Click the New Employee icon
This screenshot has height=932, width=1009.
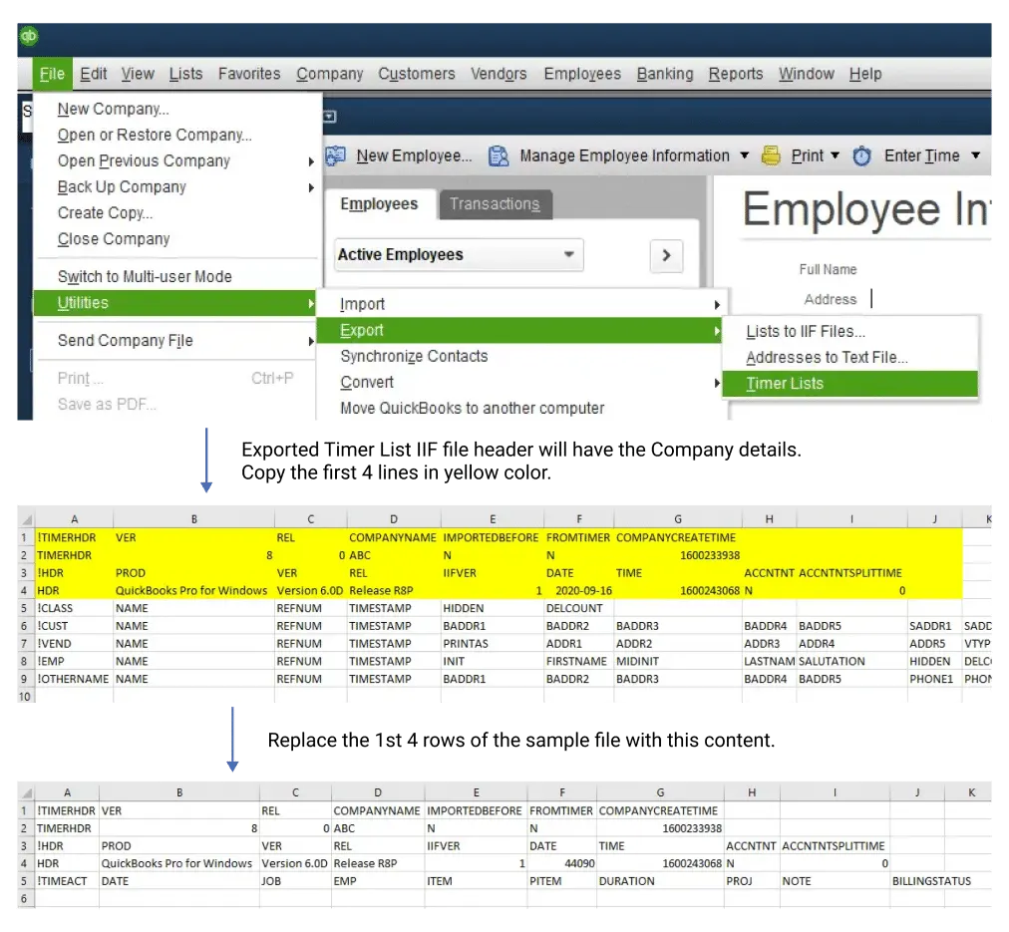(x=336, y=155)
